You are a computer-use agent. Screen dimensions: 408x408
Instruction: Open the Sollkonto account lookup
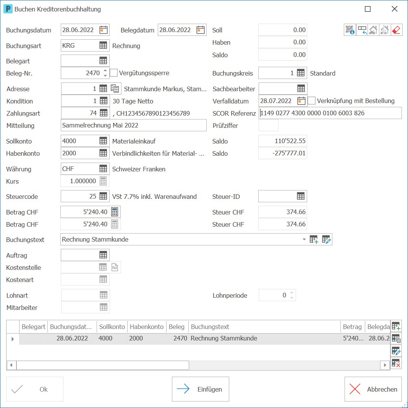pyautogui.click(x=103, y=141)
